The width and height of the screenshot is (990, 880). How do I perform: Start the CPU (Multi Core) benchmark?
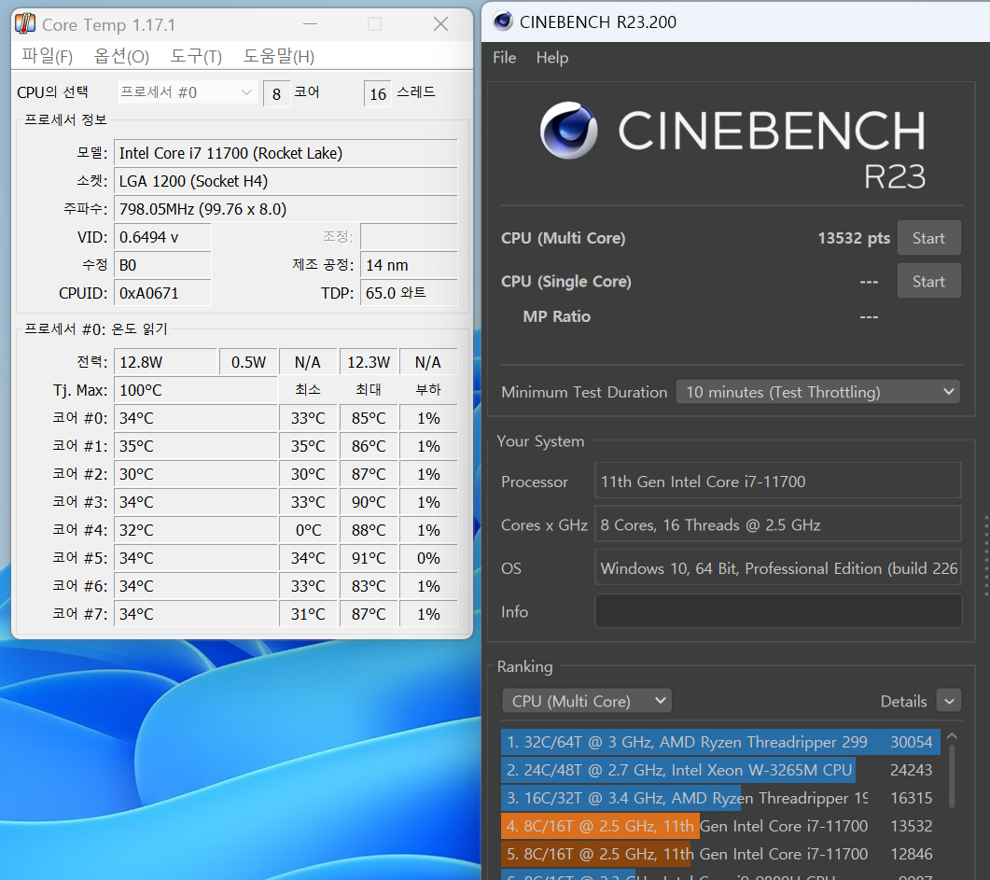(x=928, y=238)
